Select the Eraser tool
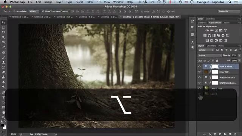The width and height of the screenshot is (242, 136). [3, 72]
